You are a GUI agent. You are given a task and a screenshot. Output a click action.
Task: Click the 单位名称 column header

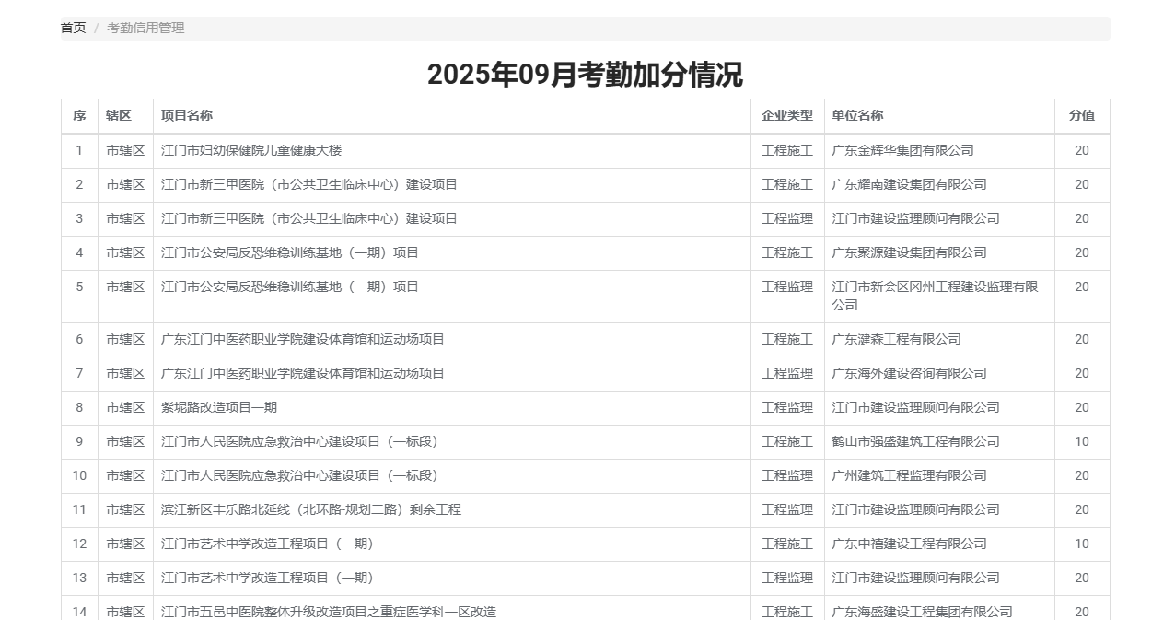coord(857,116)
